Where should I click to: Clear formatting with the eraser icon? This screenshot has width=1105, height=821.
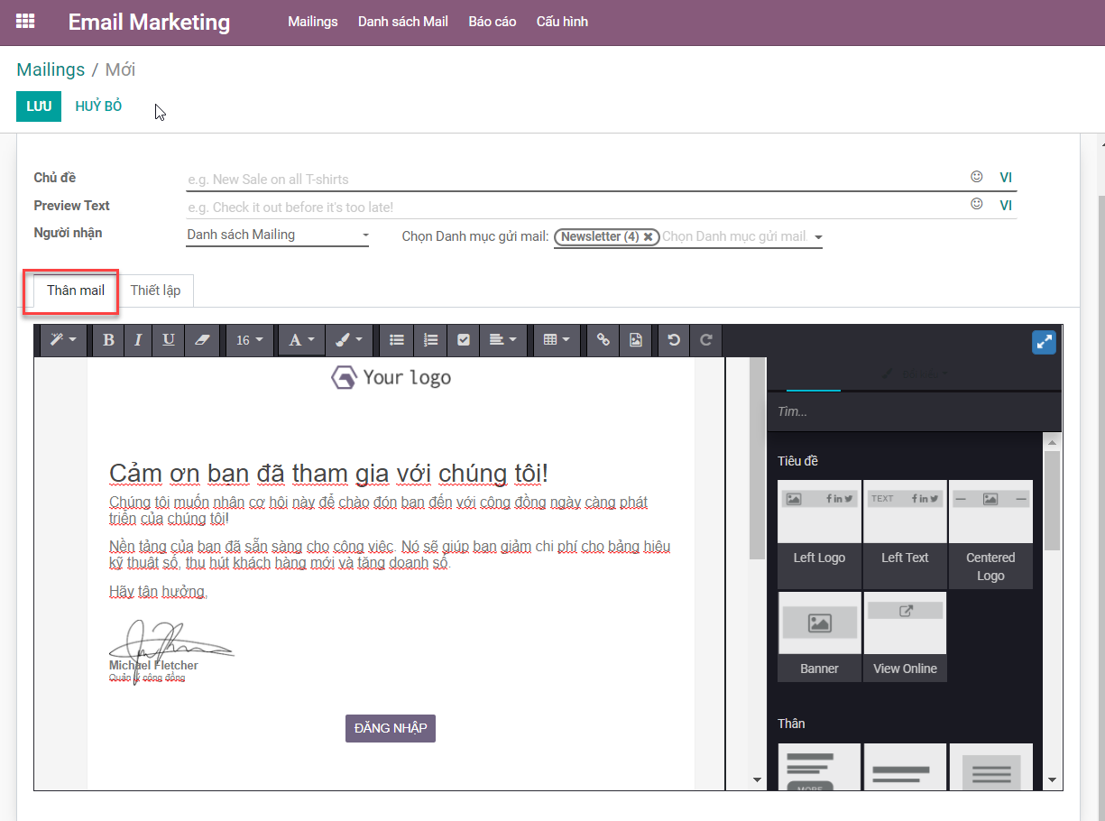point(201,340)
